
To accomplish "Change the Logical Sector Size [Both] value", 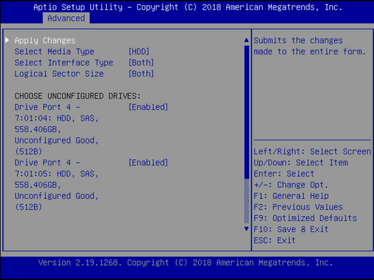I will (141, 74).
